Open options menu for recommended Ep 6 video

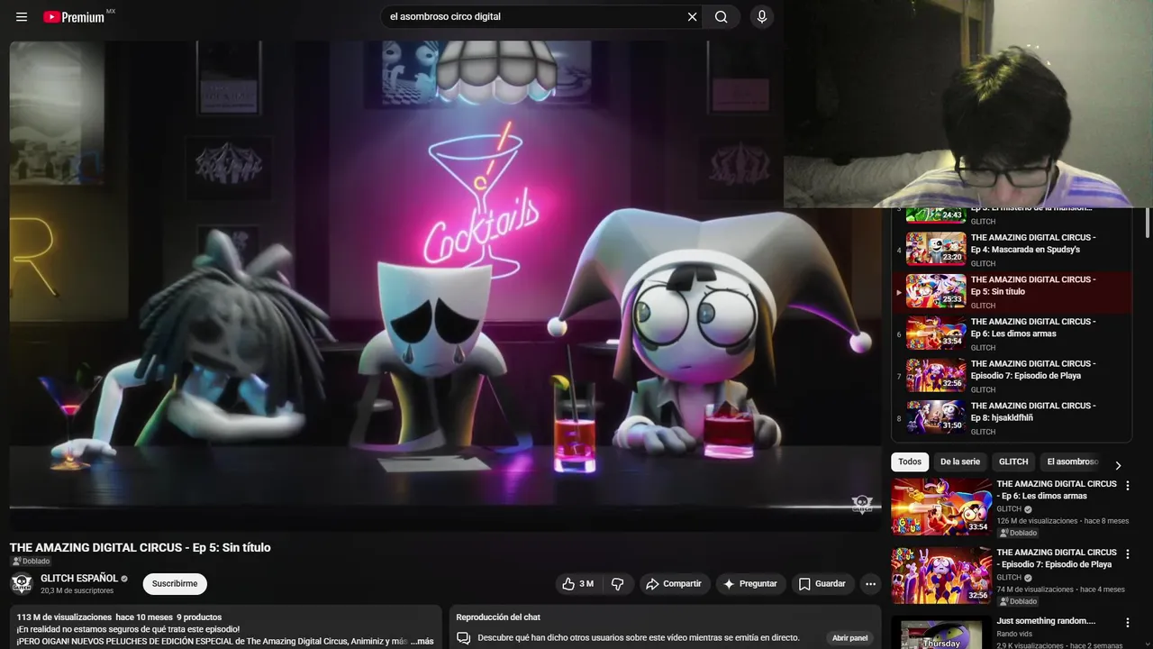click(x=1127, y=486)
